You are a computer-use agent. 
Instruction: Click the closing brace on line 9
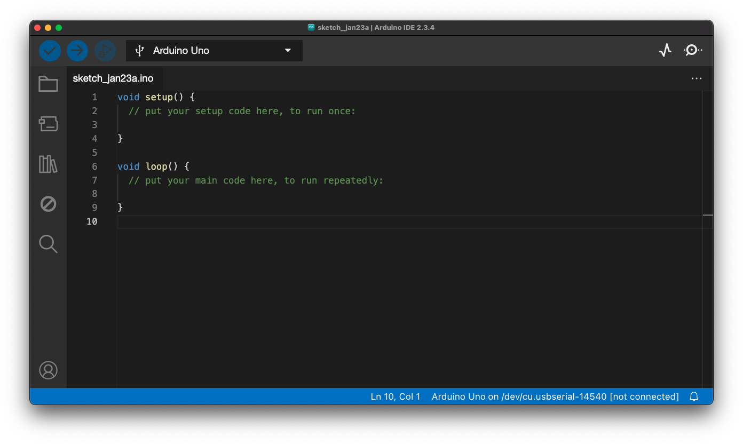(x=120, y=208)
